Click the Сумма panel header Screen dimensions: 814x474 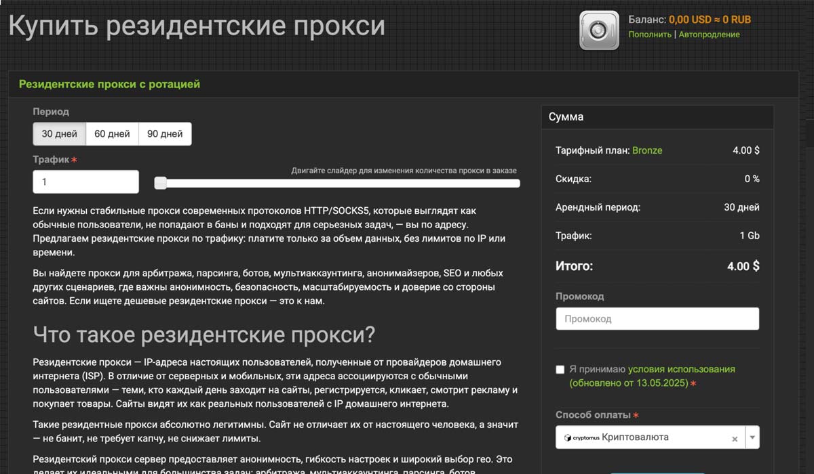(566, 117)
